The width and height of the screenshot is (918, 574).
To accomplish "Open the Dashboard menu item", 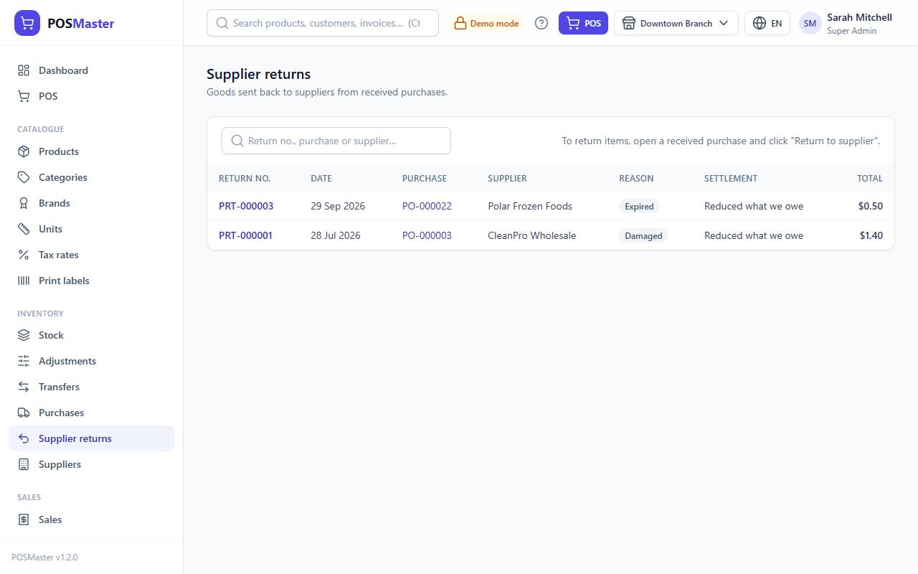I will (x=92, y=70).
